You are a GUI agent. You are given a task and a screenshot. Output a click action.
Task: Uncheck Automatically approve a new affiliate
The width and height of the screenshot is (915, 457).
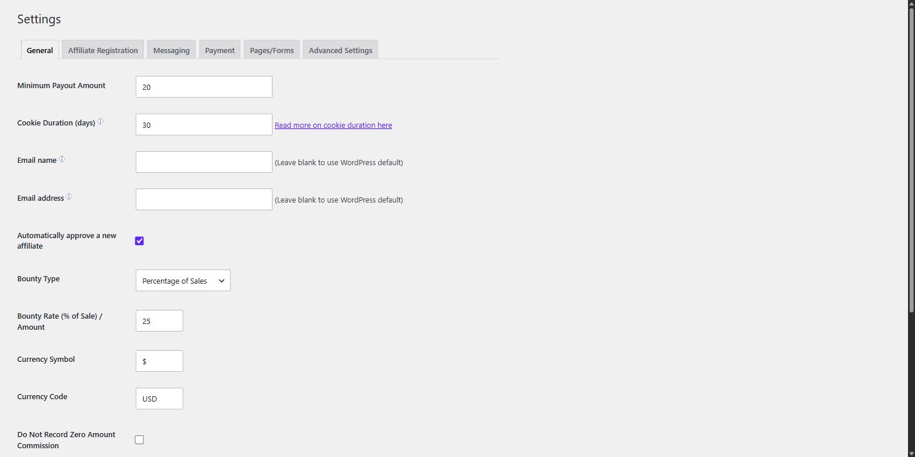coord(139,241)
